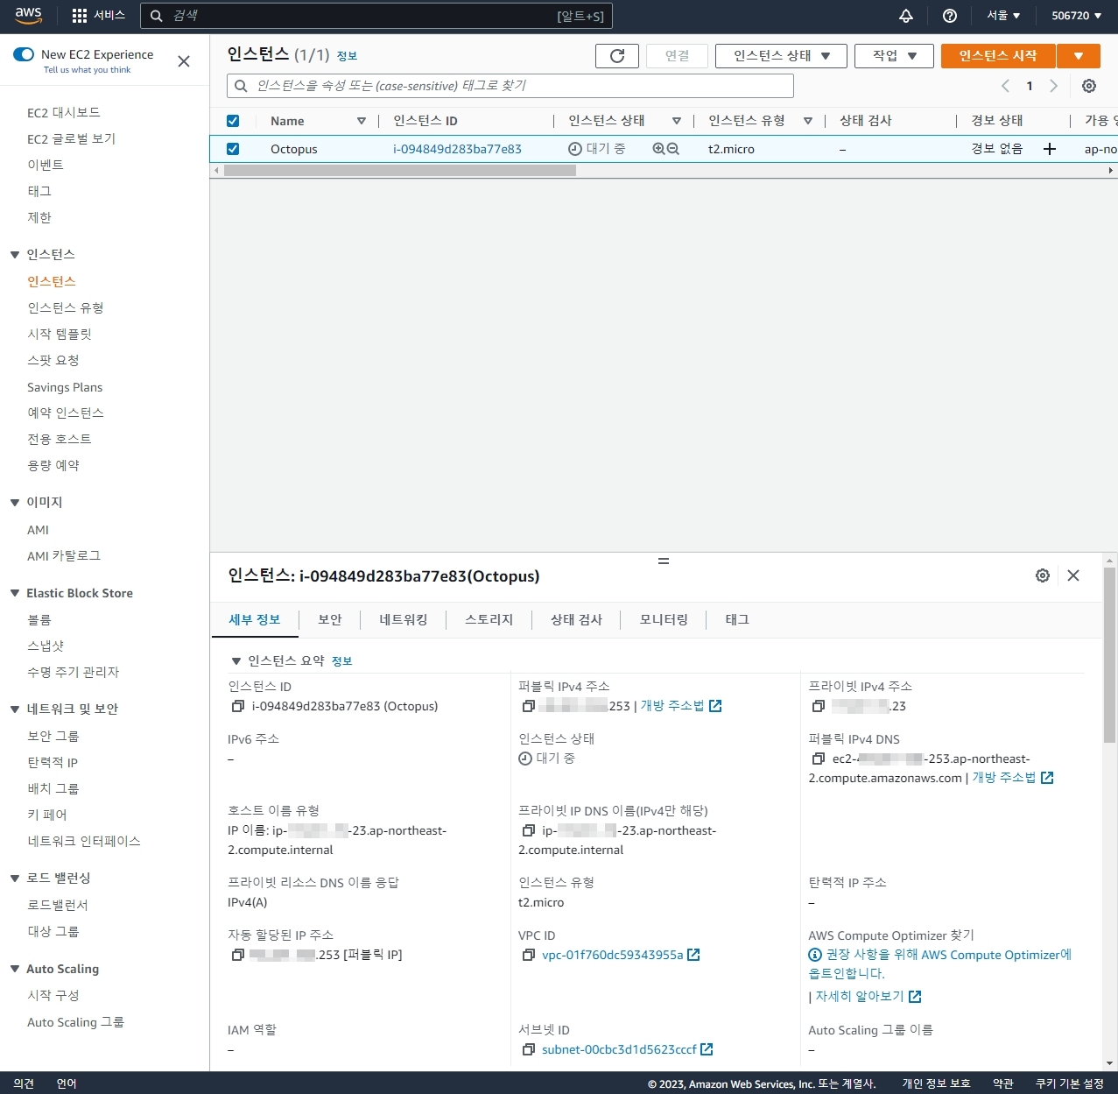
Task: Open EC2 대시보드 in sidebar
Action: point(64,113)
